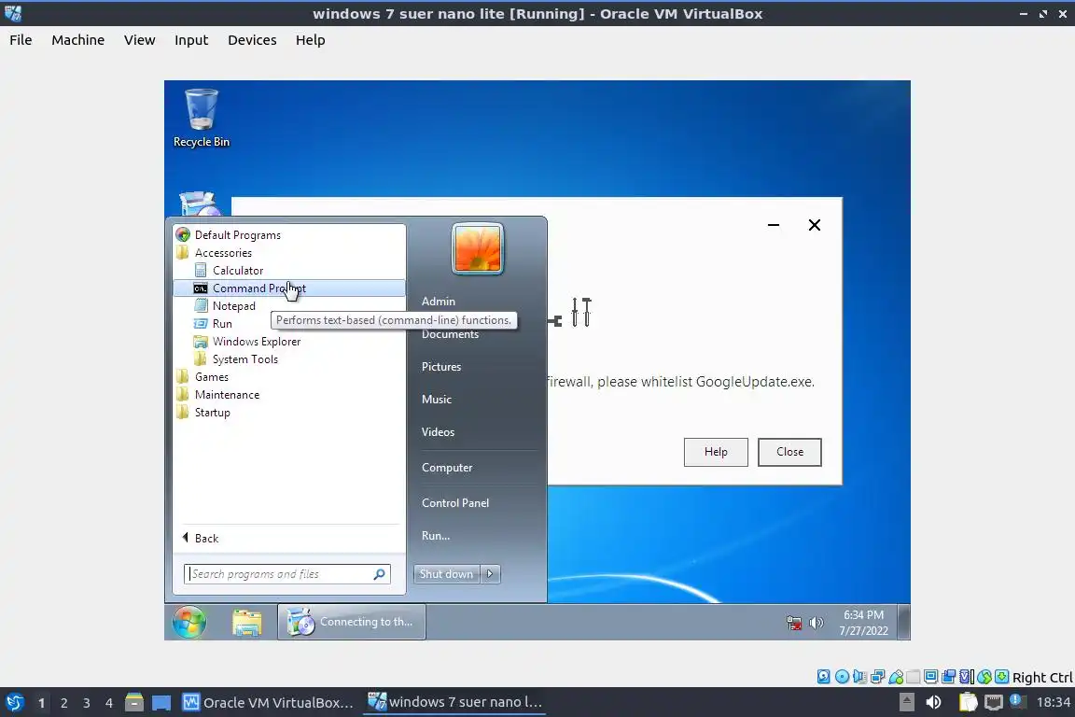1075x717 pixels.
Task: Click the Windows 7 Start orb
Action: pyautogui.click(x=189, y=622)
